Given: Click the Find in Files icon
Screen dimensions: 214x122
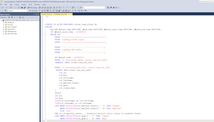Looking at the screenshot, I should 81,8.
